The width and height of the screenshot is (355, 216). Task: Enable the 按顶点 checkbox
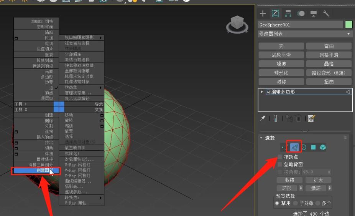pos(280,157)
